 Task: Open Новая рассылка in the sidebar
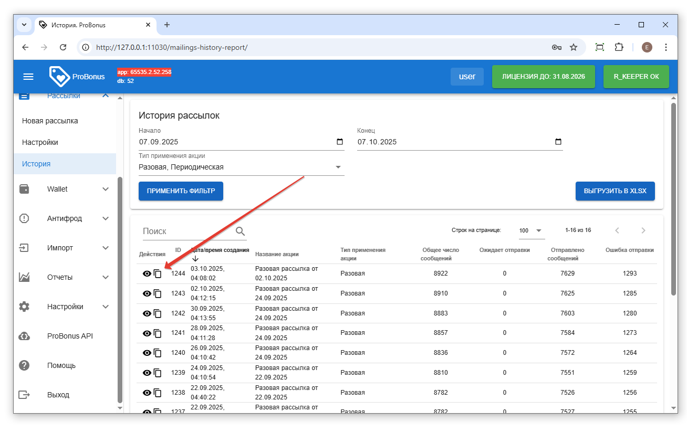click(50, 121)
